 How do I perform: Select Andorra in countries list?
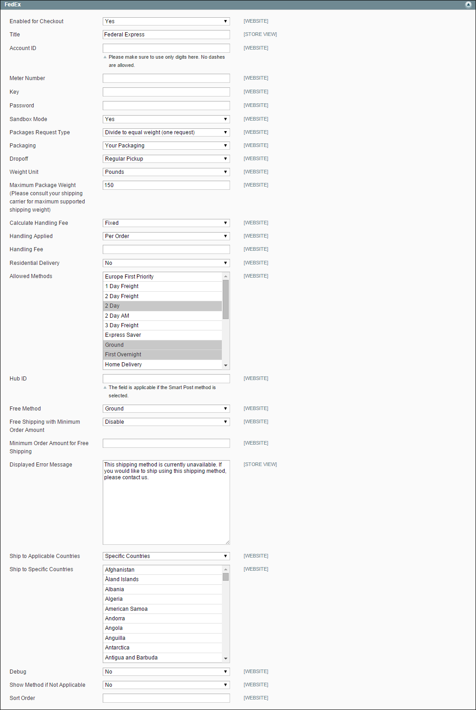(162, 619)
